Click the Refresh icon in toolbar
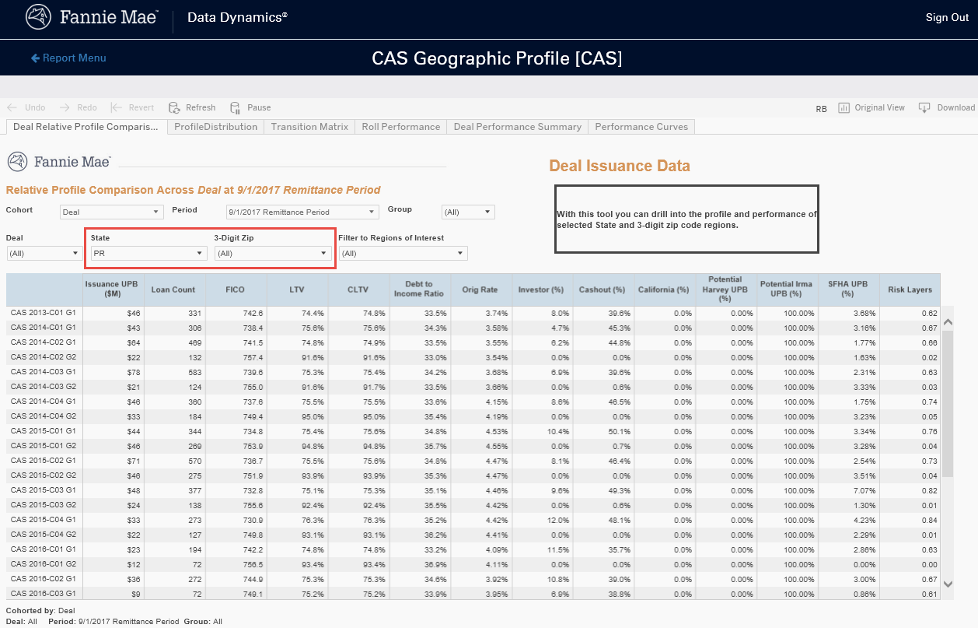The height and width of the screenshot is (628, 978). (175, 107)
